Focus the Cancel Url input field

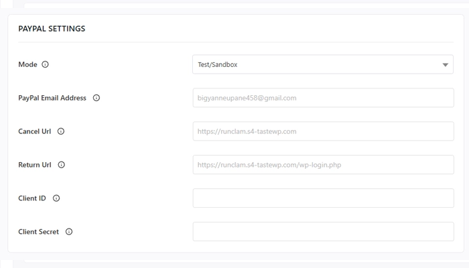click(x=323, y=131)
